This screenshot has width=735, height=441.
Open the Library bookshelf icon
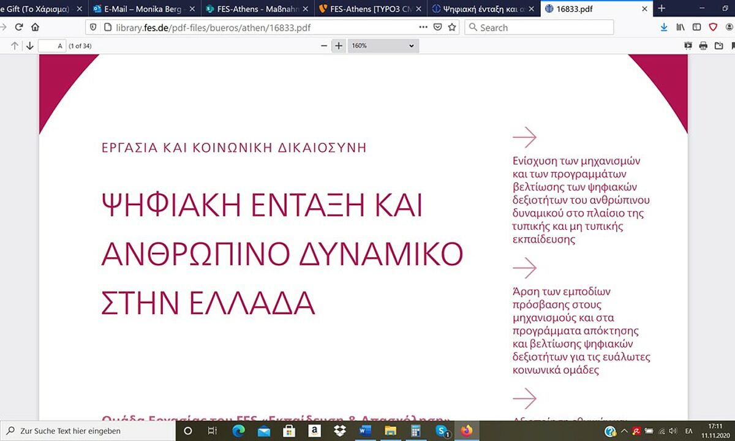[x=680, y=28]
